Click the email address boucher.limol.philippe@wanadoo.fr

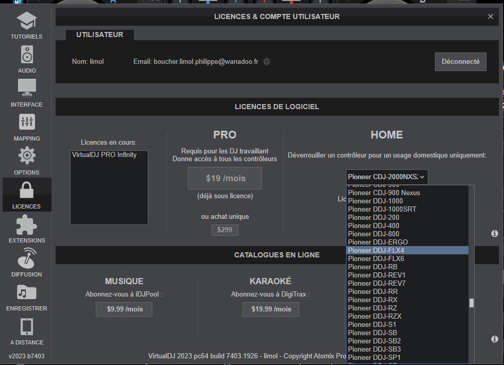[206, 62]
